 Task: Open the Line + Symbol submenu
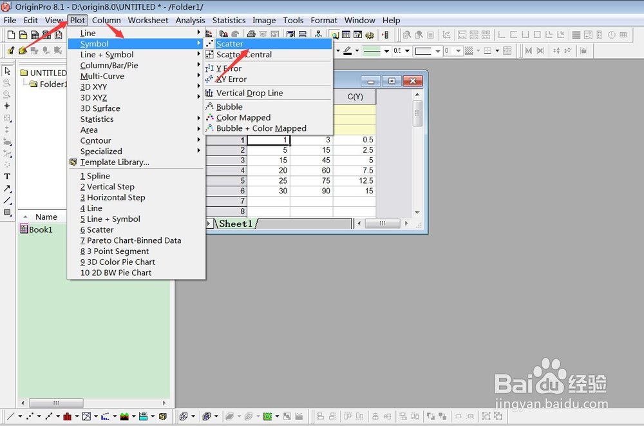(x=136, y=54)
